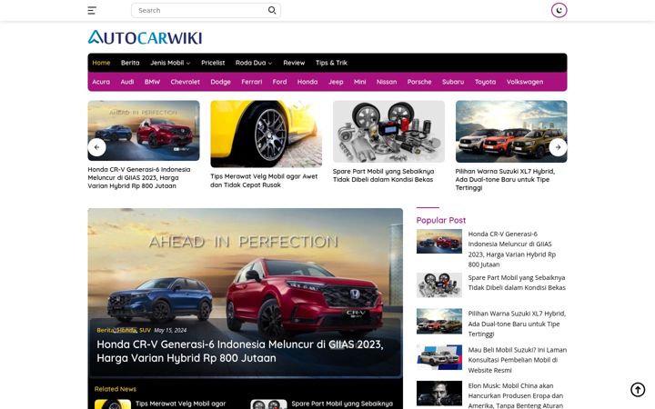Open Popular Post Honda CR-V Generasi-6 title
Image resolution: width=655 pixels, height=409 pixels.
point(511,249)
